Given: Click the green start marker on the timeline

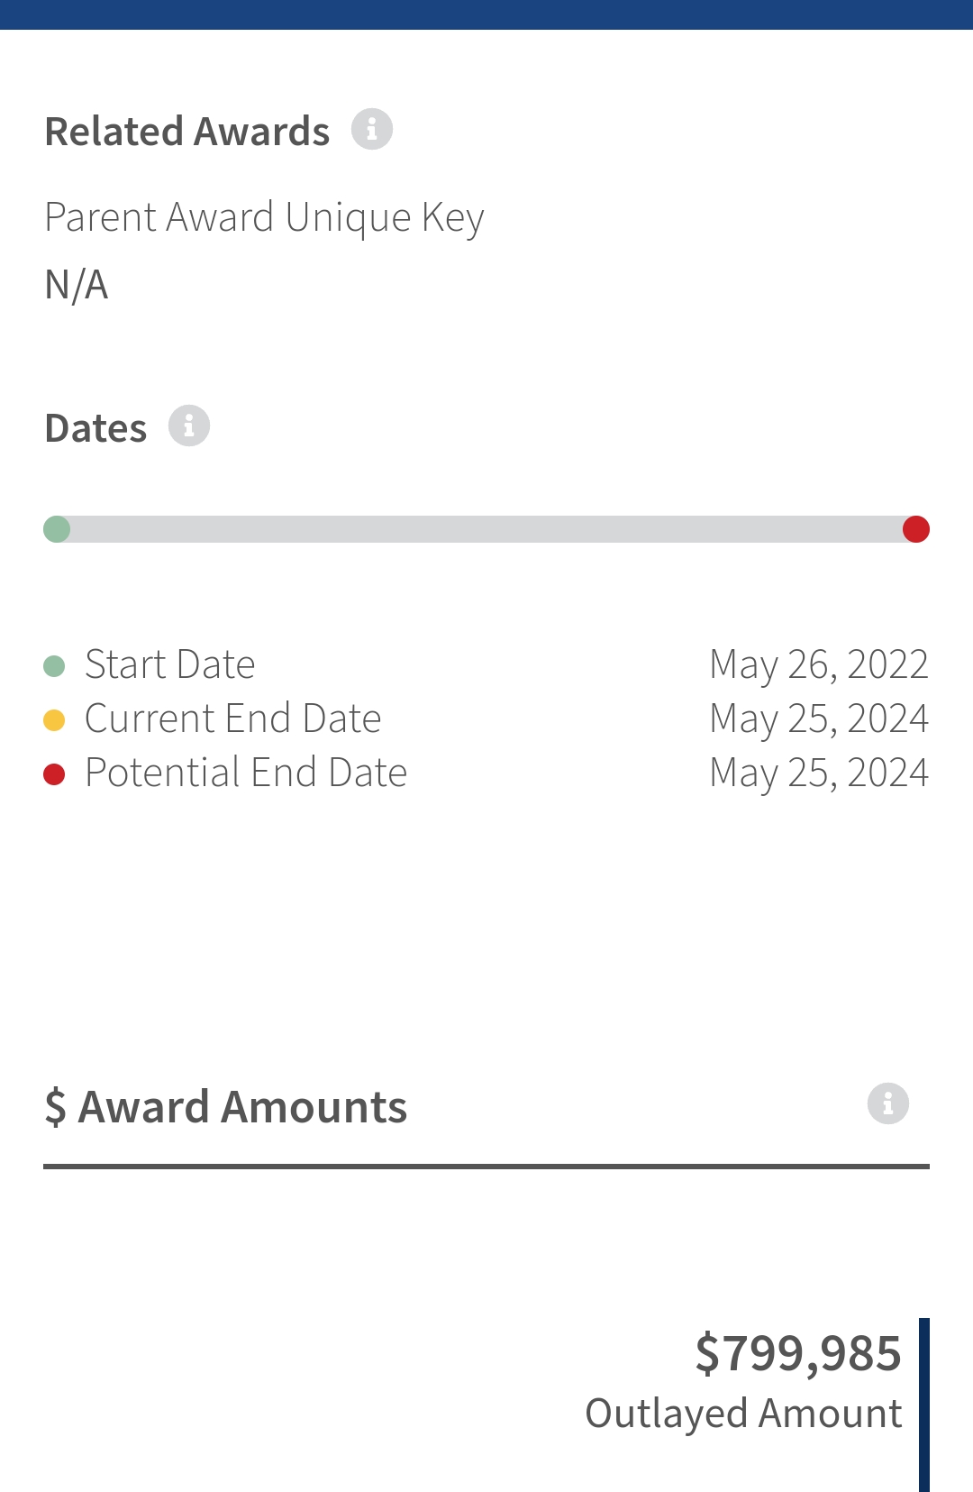Looking at the screenshot, I should pyautogui.click(x=57, y=529).
